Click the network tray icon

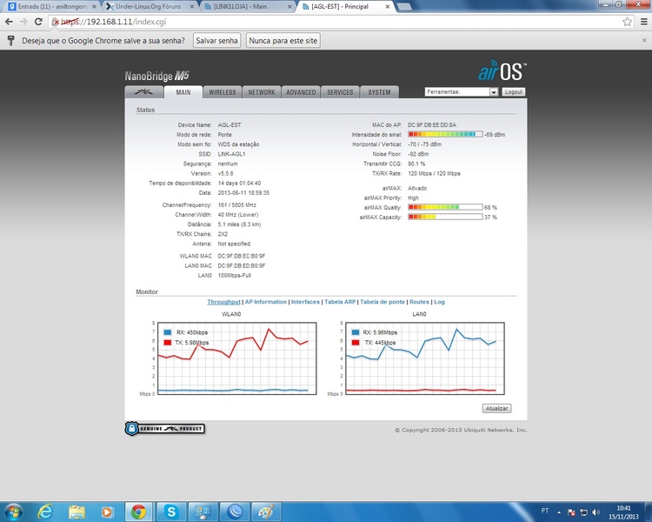click(584, 512)
